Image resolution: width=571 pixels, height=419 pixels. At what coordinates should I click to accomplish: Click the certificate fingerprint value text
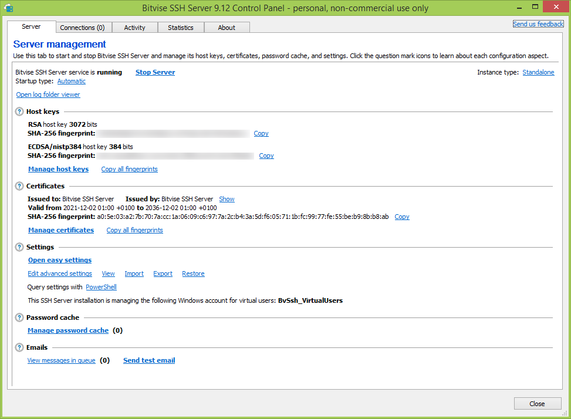[x=242, y=217]
